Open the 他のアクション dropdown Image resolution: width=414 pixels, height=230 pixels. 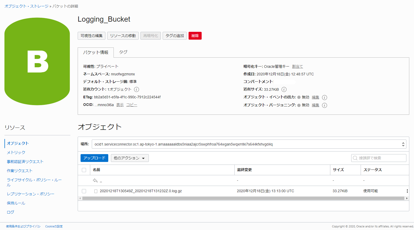point(130,158)
